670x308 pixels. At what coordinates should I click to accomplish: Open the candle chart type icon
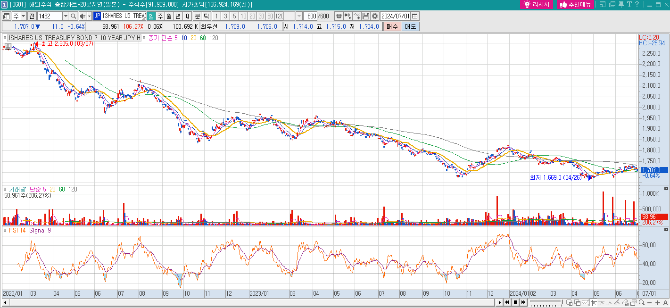[x=347, y=16]
